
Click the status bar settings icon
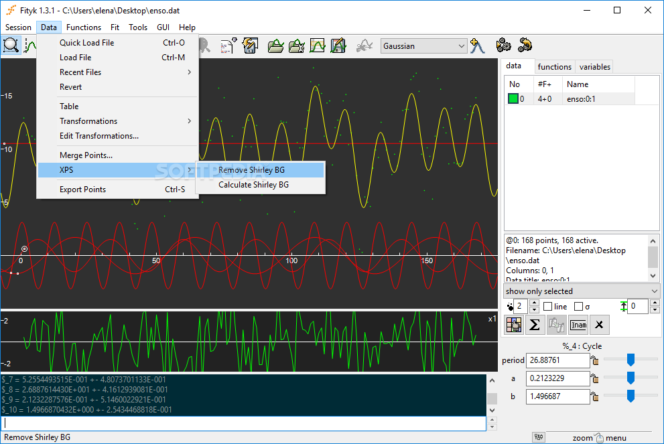pyautogui.click(x=539, y=437)
